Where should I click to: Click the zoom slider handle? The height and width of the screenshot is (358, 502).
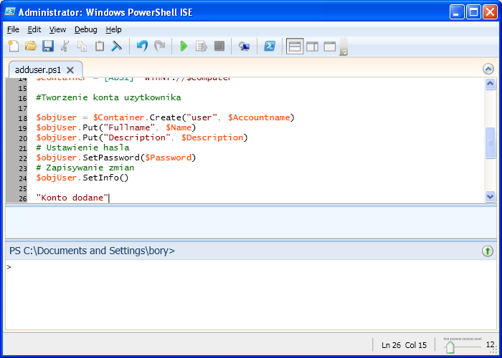(450, 347)
